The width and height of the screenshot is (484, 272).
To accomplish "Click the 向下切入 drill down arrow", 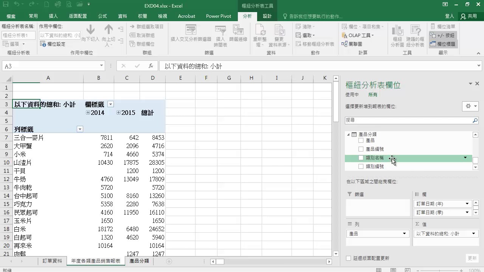I will click(90, 33).
